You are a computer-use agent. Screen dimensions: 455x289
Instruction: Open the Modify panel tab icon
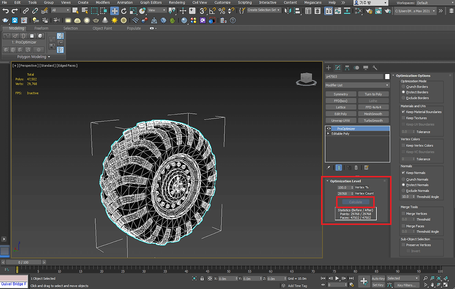tap(338, 68)
